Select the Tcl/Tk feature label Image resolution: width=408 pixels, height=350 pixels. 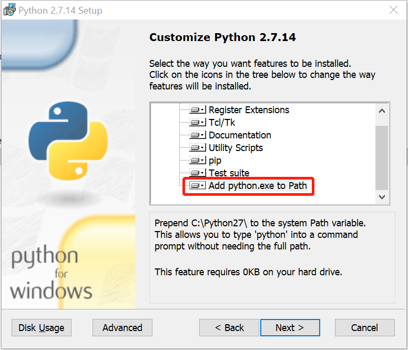222,123
